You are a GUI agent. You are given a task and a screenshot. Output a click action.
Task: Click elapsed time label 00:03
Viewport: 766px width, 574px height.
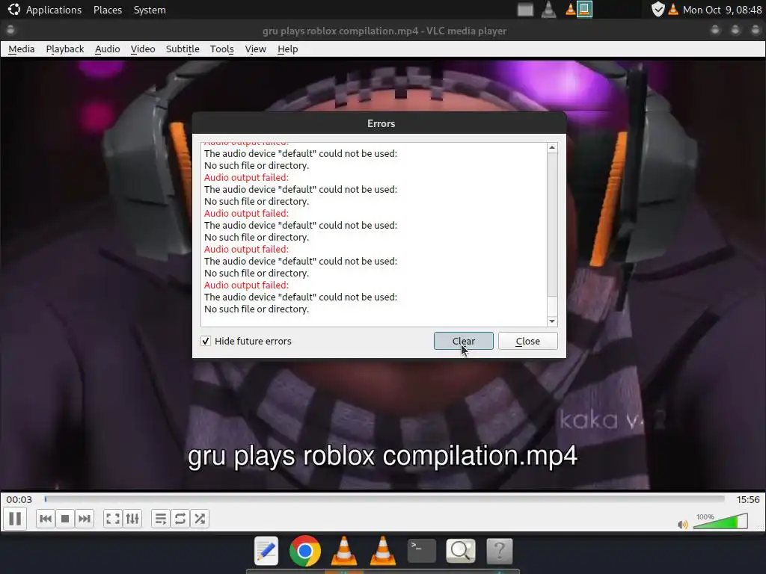click(19, 499)
